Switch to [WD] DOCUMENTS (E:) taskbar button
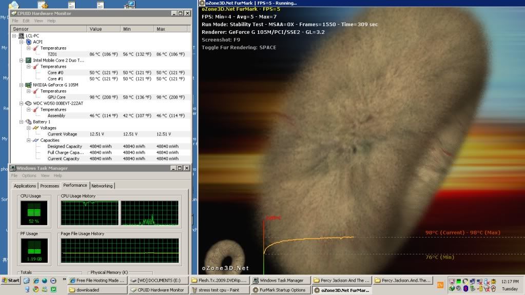The height and width of the screenshot is (295, 525). (159, 281)
